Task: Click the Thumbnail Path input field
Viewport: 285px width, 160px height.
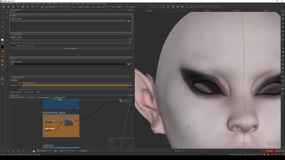Action: 74,43
